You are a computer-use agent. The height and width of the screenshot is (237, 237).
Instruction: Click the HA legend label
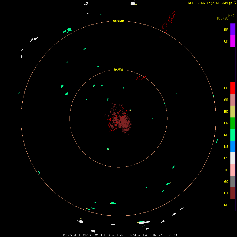coord(226,88)
